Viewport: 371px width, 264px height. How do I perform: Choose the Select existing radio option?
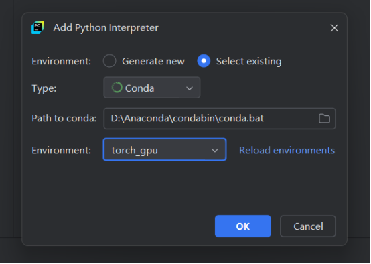pyautogui.click(x=204, y=61)
